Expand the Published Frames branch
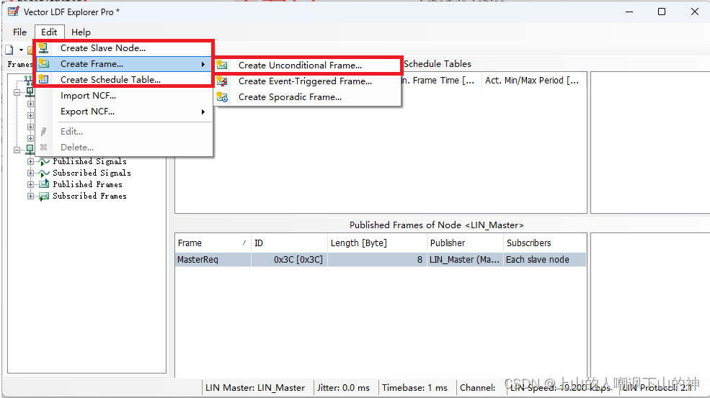Viewport: 710px width, 398px height. tap(30, 184)
